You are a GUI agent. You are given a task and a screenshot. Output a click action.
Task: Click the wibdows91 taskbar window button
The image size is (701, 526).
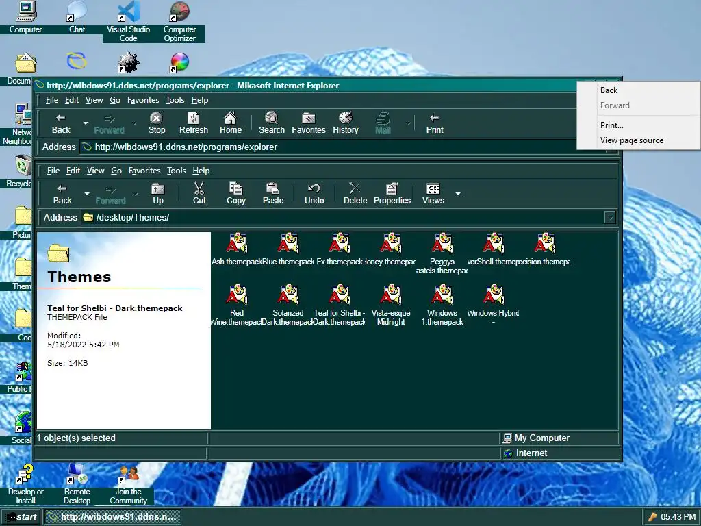[x=112, y=516]
